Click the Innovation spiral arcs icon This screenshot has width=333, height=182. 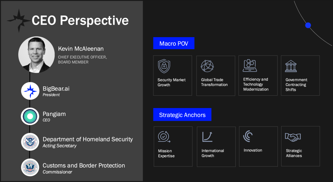click(x=248, y=136)
